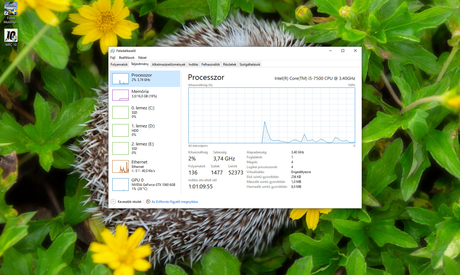This screenshot has height=275, width=460.
Task: Click the Feladatkezelő title bar icon
Action: (113, 51)
